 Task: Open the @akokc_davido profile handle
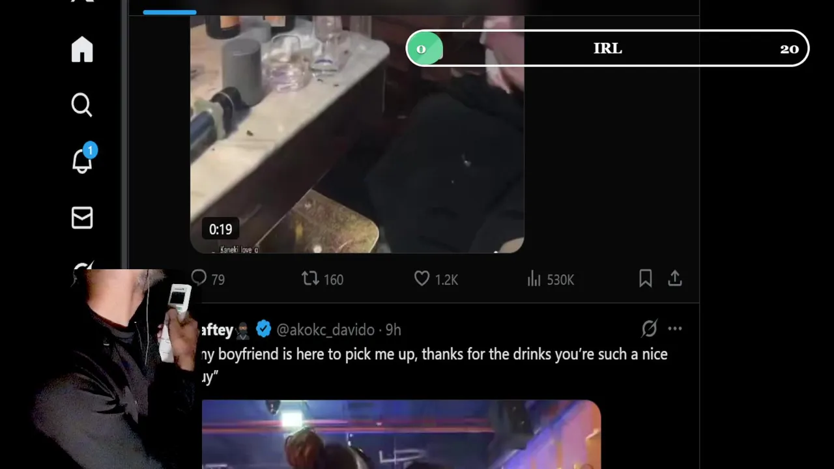pyautogui.click(x=325, y=330)
